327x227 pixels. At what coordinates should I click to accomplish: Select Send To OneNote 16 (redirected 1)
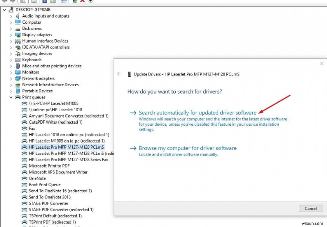60,191
